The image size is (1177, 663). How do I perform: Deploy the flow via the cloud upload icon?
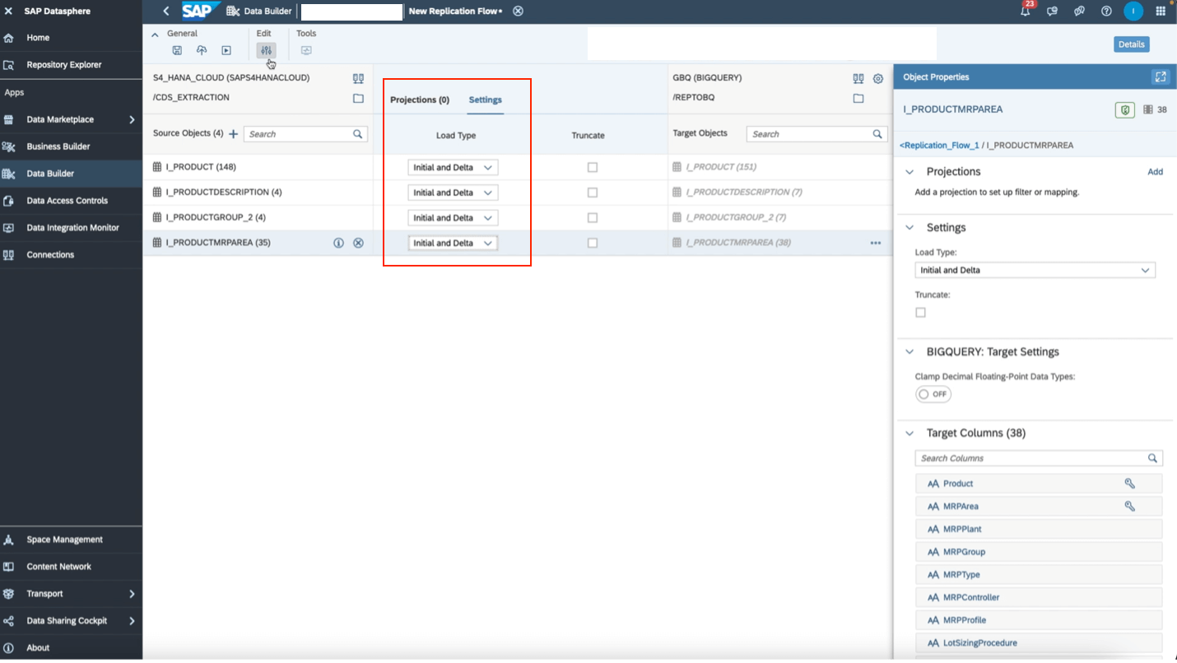coord(201,50)
